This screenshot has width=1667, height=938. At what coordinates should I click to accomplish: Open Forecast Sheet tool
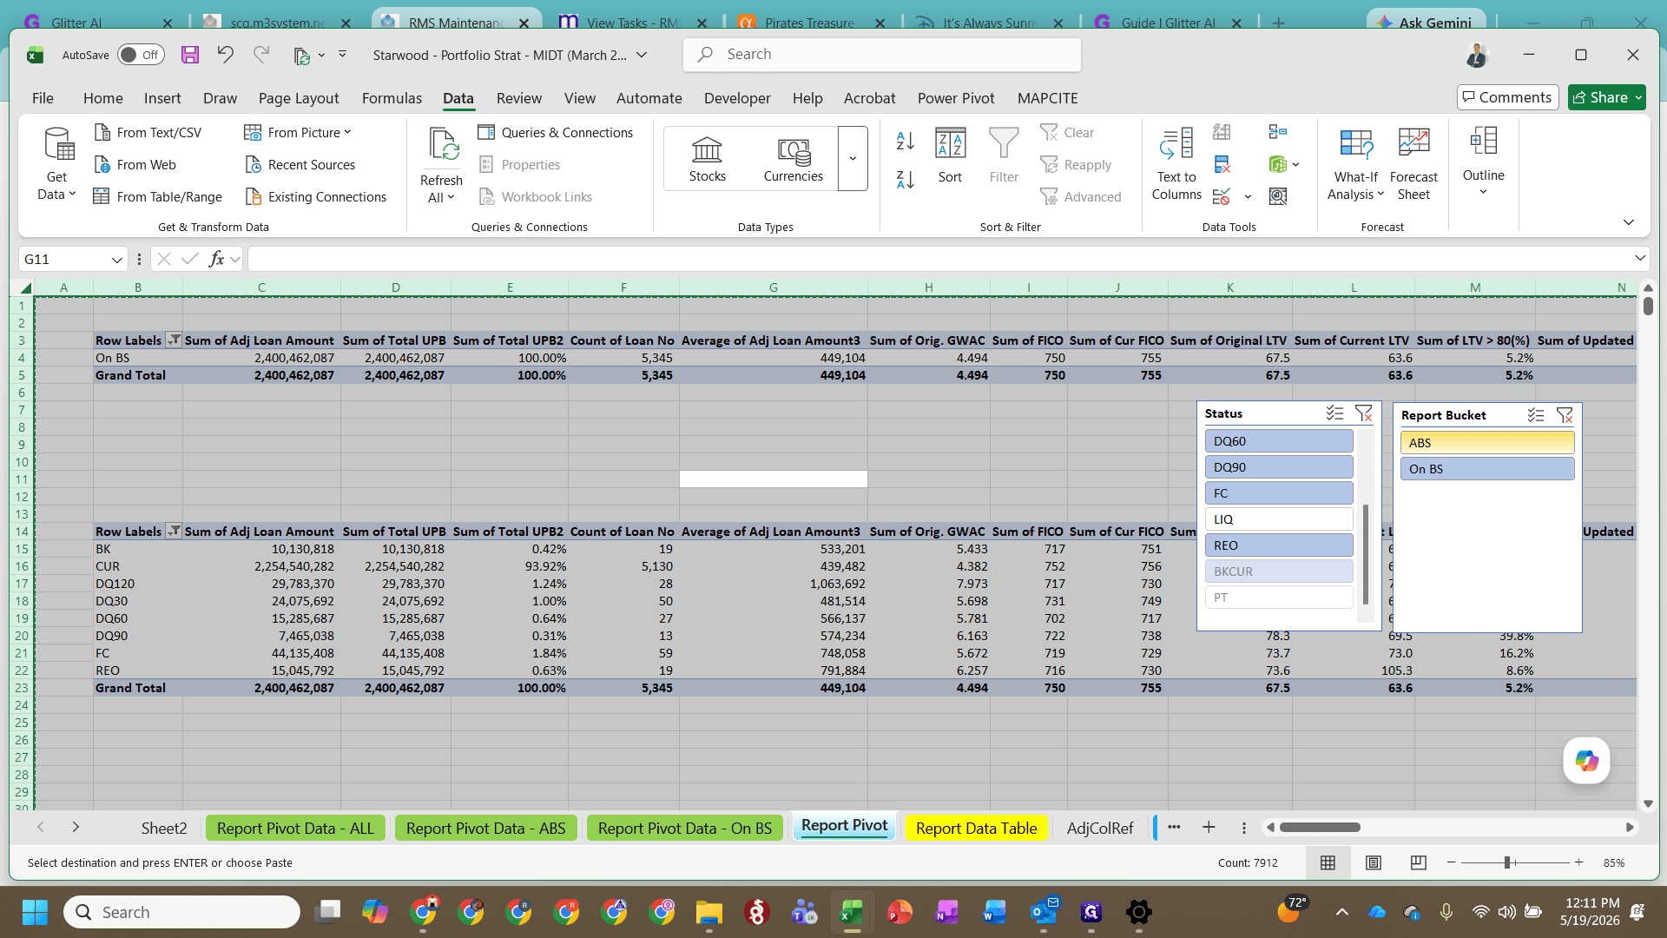click(x=1413, y=164)
